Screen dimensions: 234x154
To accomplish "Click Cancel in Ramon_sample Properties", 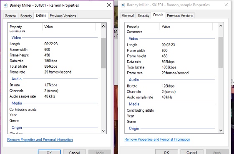I will pyautogui.click(x=192, y=152).
